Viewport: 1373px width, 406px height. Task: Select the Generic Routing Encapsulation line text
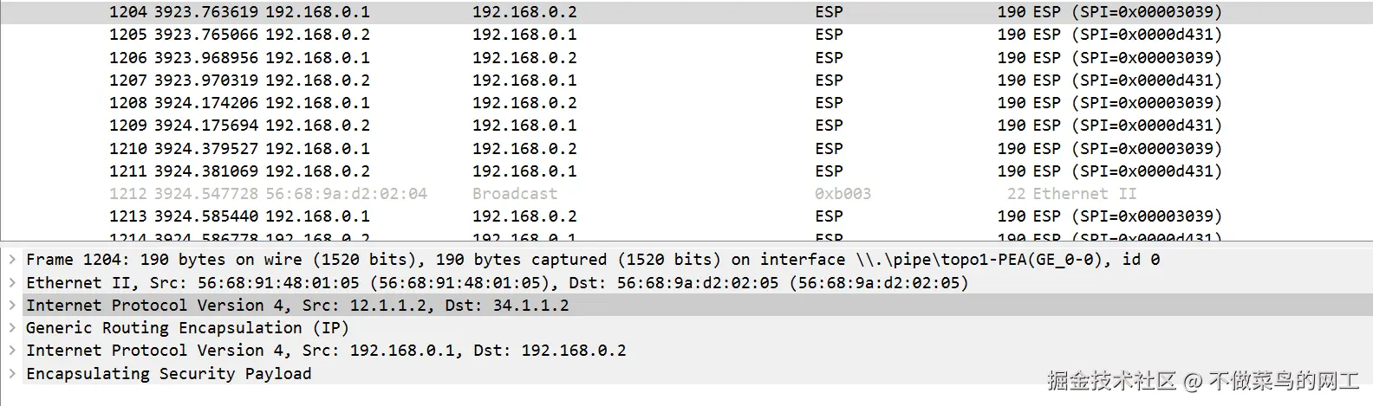tap(187, 328)
